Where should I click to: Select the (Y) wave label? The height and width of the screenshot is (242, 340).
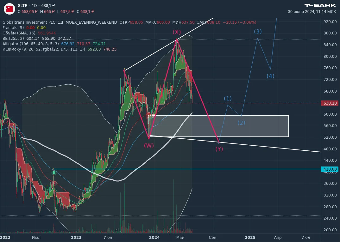pos(219,149)
